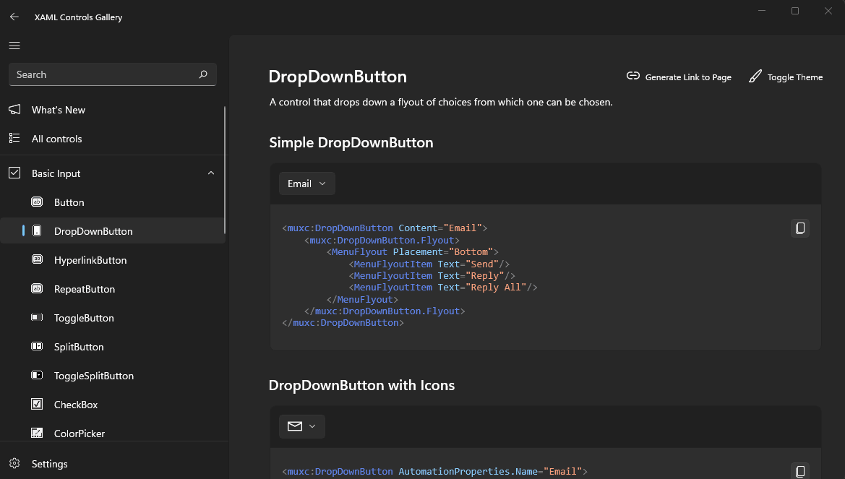Select DropDownButton in the navigation list

93,231
